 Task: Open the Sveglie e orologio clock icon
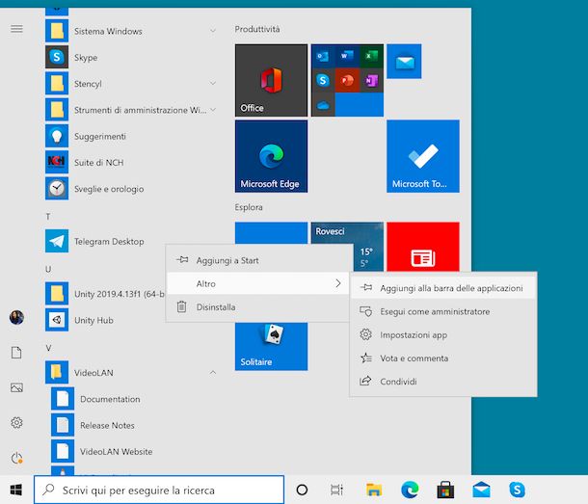(57, 188)
